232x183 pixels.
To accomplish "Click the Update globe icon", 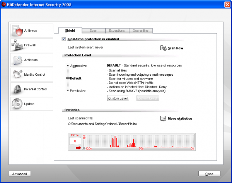I will click(x=17, y=104).
